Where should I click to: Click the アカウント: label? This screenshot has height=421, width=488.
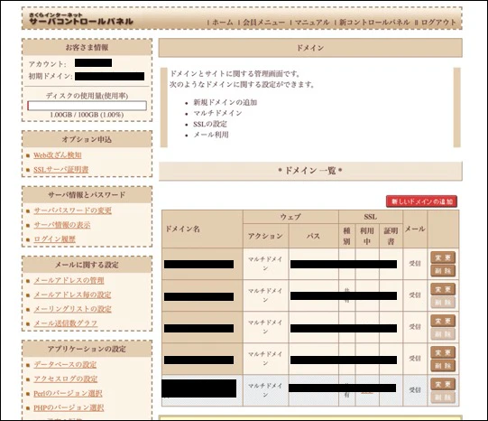click(x=47, y=64)
